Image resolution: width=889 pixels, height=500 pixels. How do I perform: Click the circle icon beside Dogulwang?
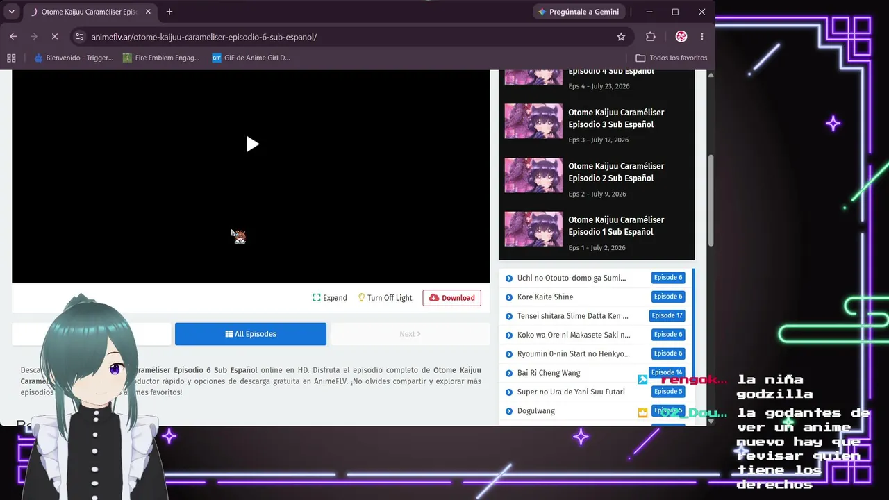coord(509,411)
